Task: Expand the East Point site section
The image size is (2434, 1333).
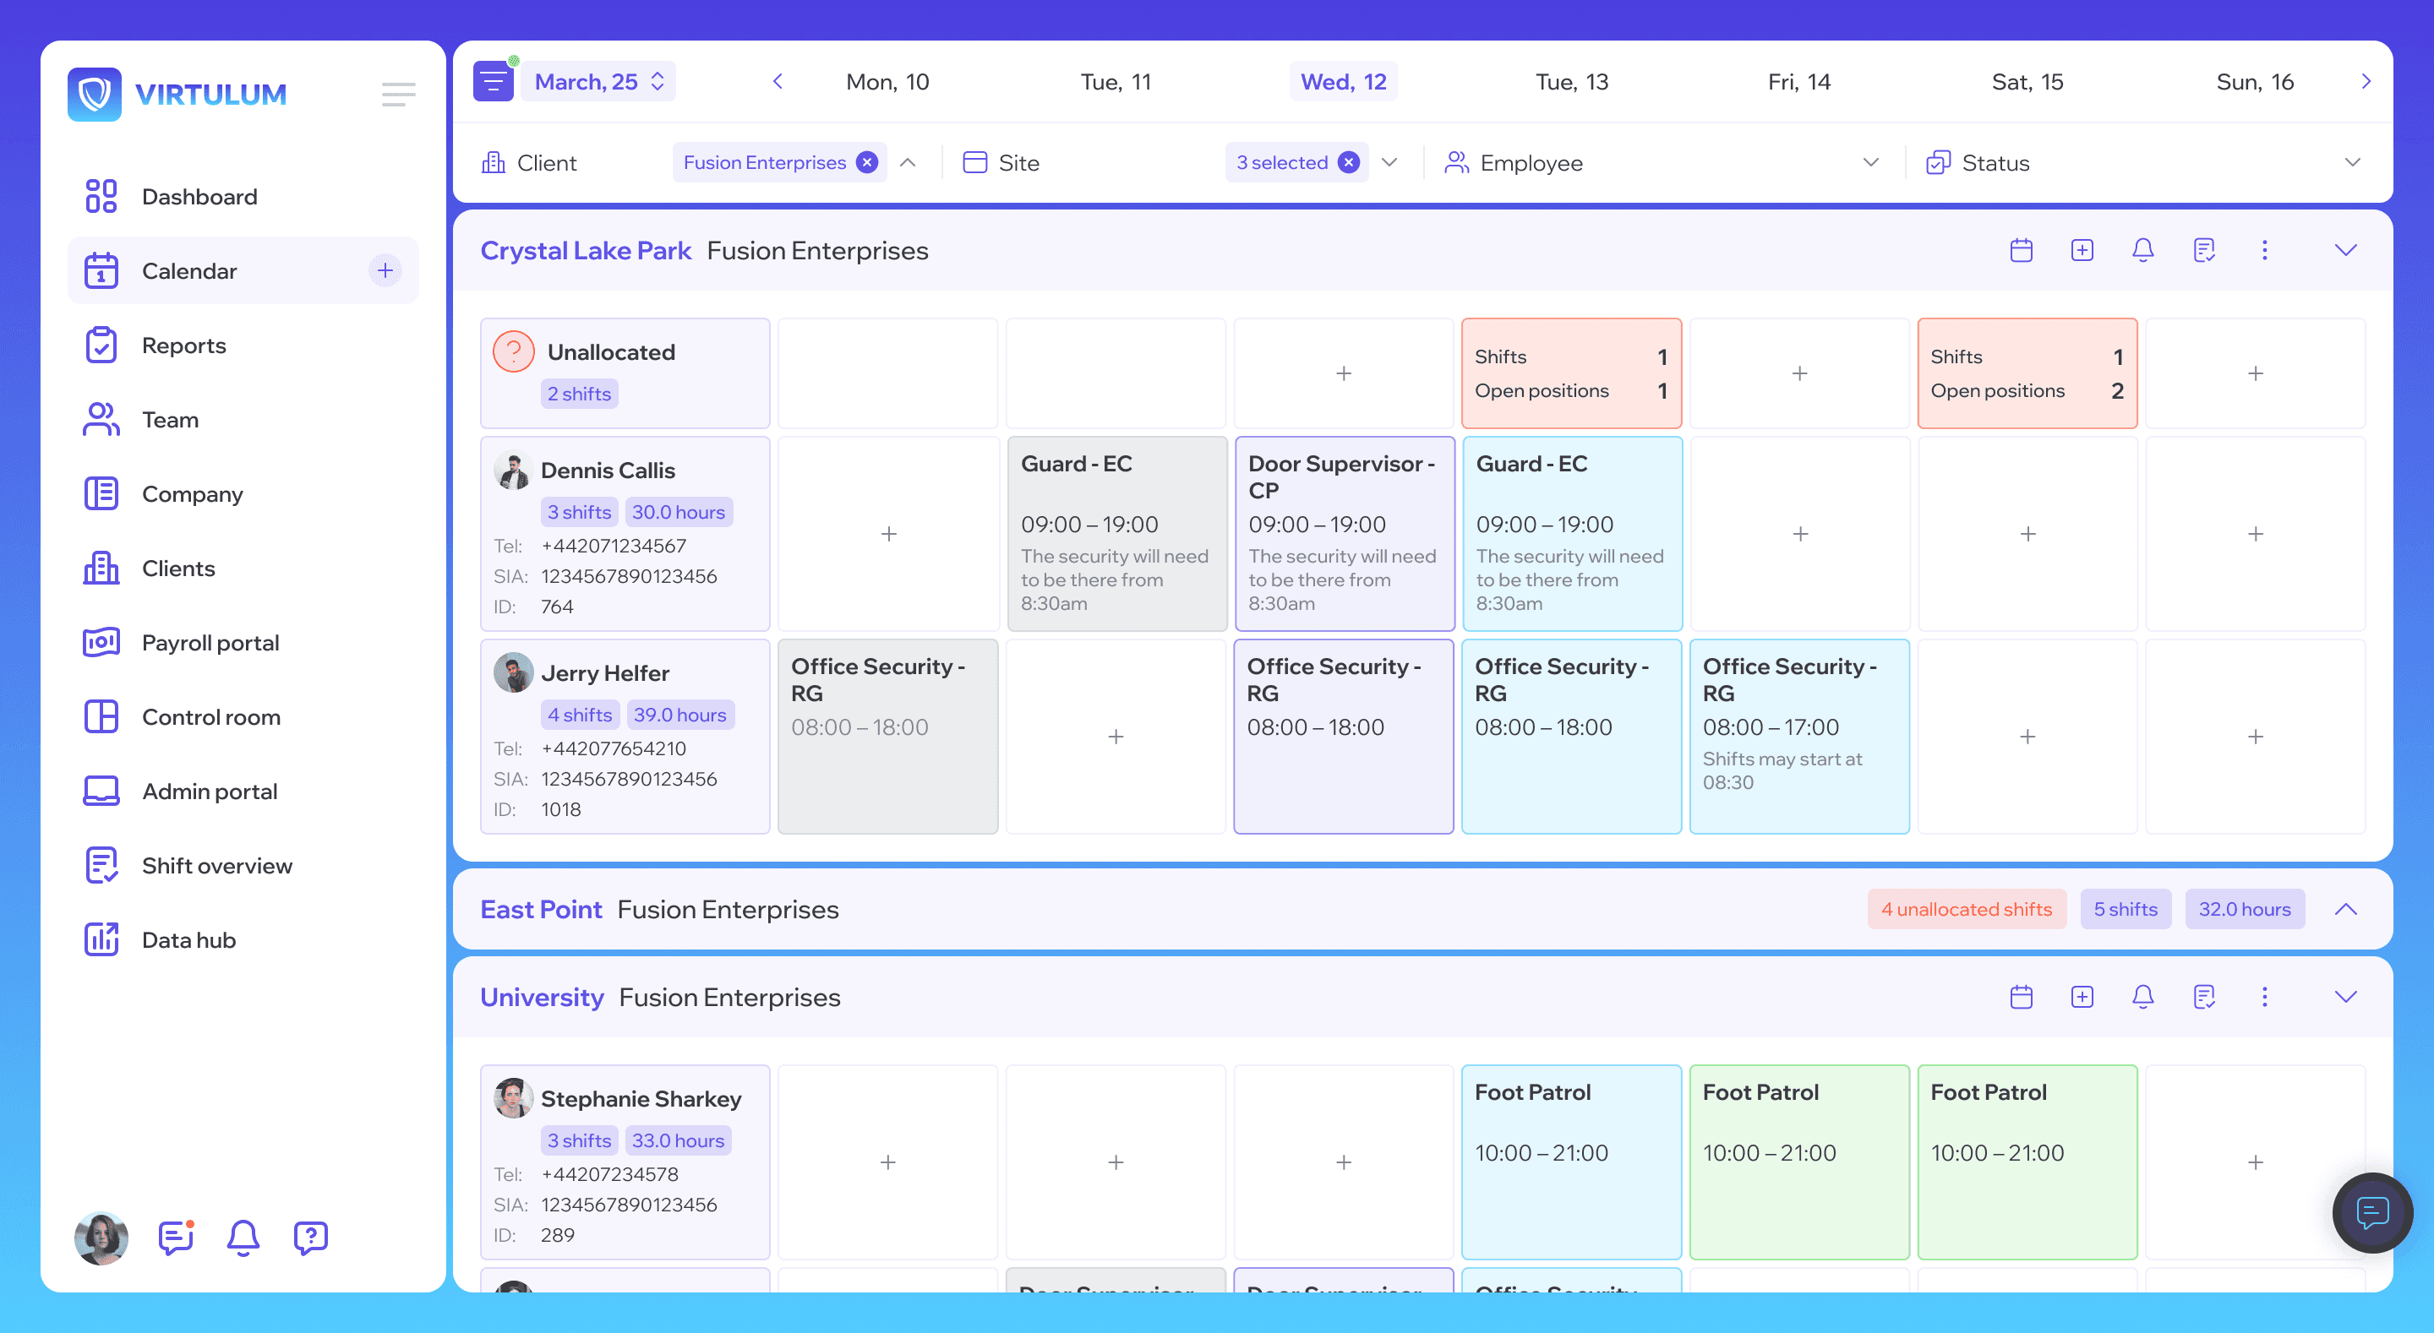Action: 2345,909
